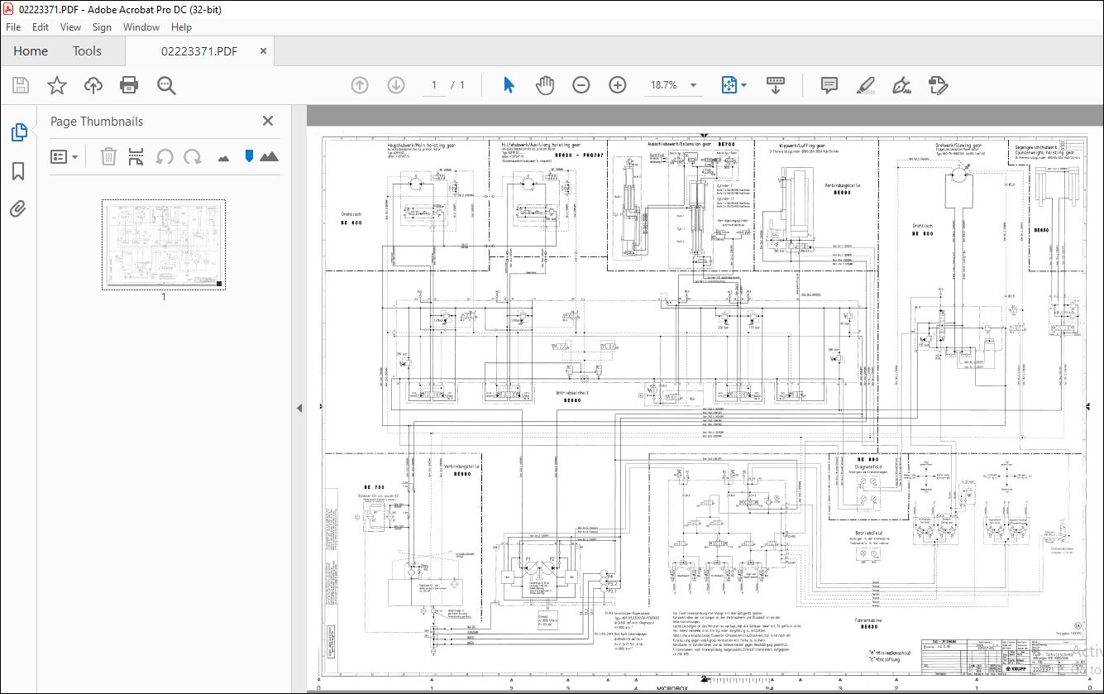Open the Help menu
The width and height of the screenshot is (1104, 694).
pos(181,27)
